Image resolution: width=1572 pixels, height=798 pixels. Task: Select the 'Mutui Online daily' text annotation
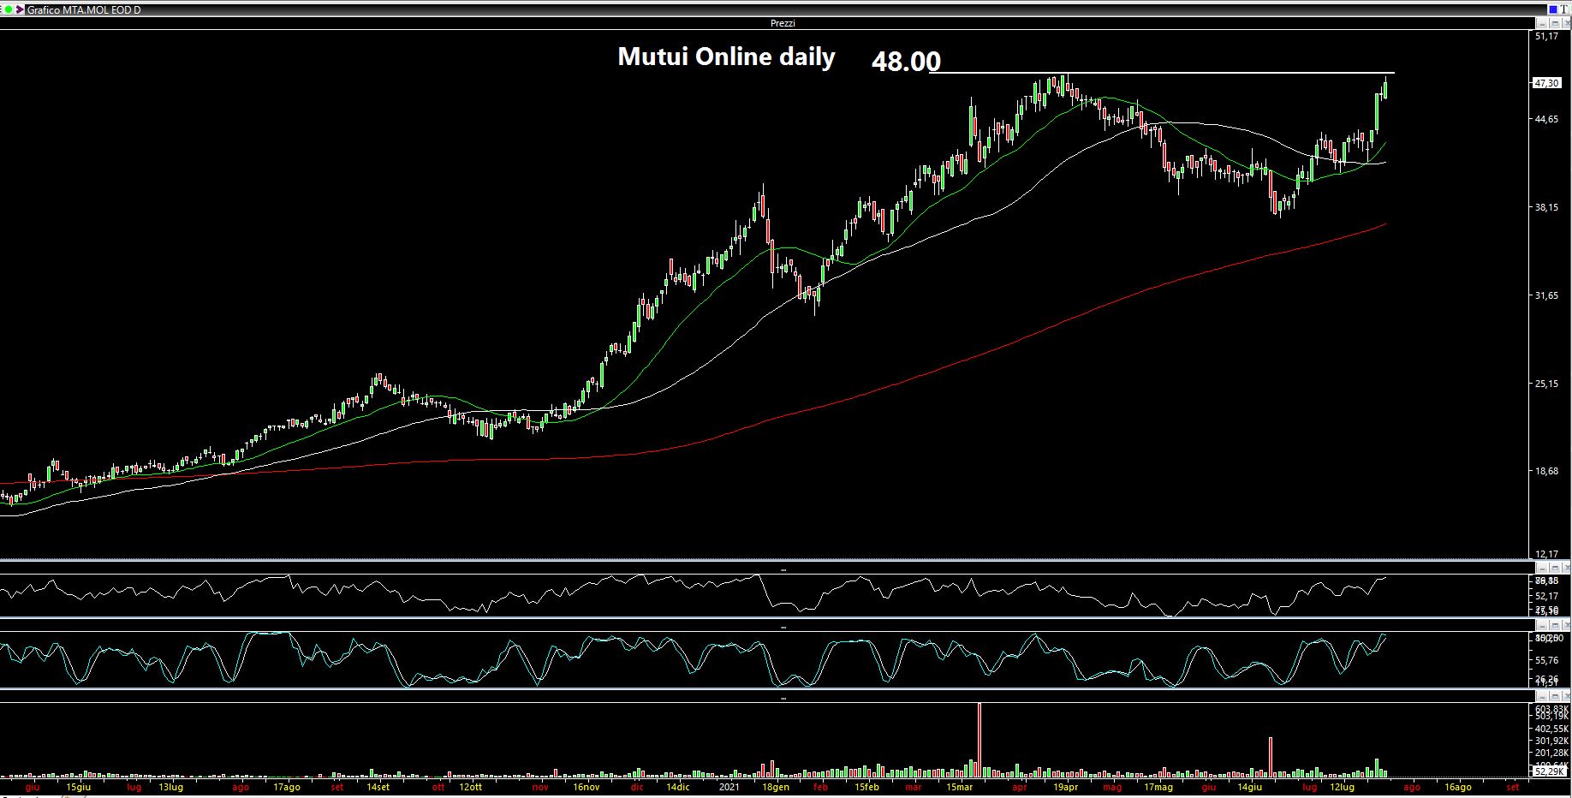point(726,57)
